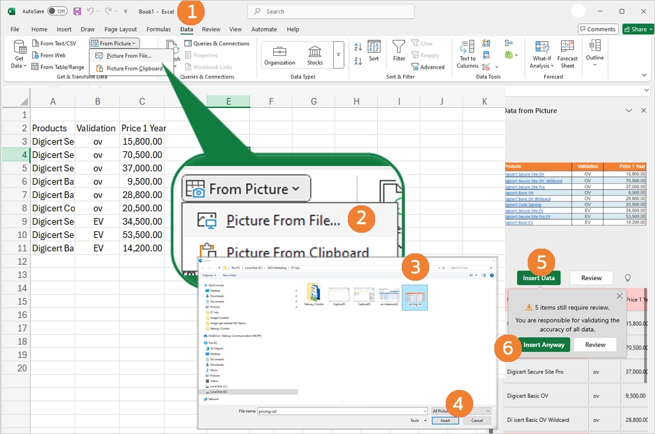Screen dimensions: 655x434
Task: Toggle the AutoSave switch
Action: pyautogui.click(x=57, y=11)
